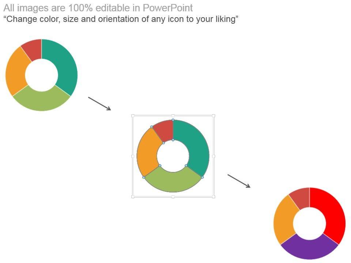Click the "Change color, size and orientation" quote
The width and height of the screenshot is (351, 263).
coord(121,19)
